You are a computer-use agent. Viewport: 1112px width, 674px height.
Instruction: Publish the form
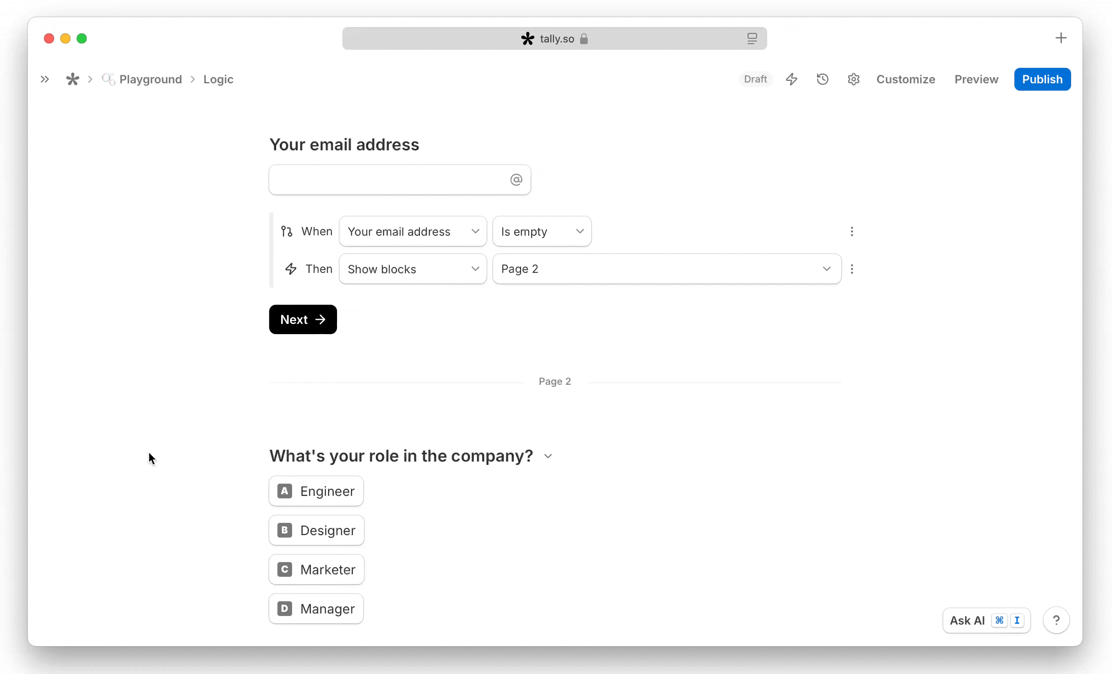(x=1042, y=79)
